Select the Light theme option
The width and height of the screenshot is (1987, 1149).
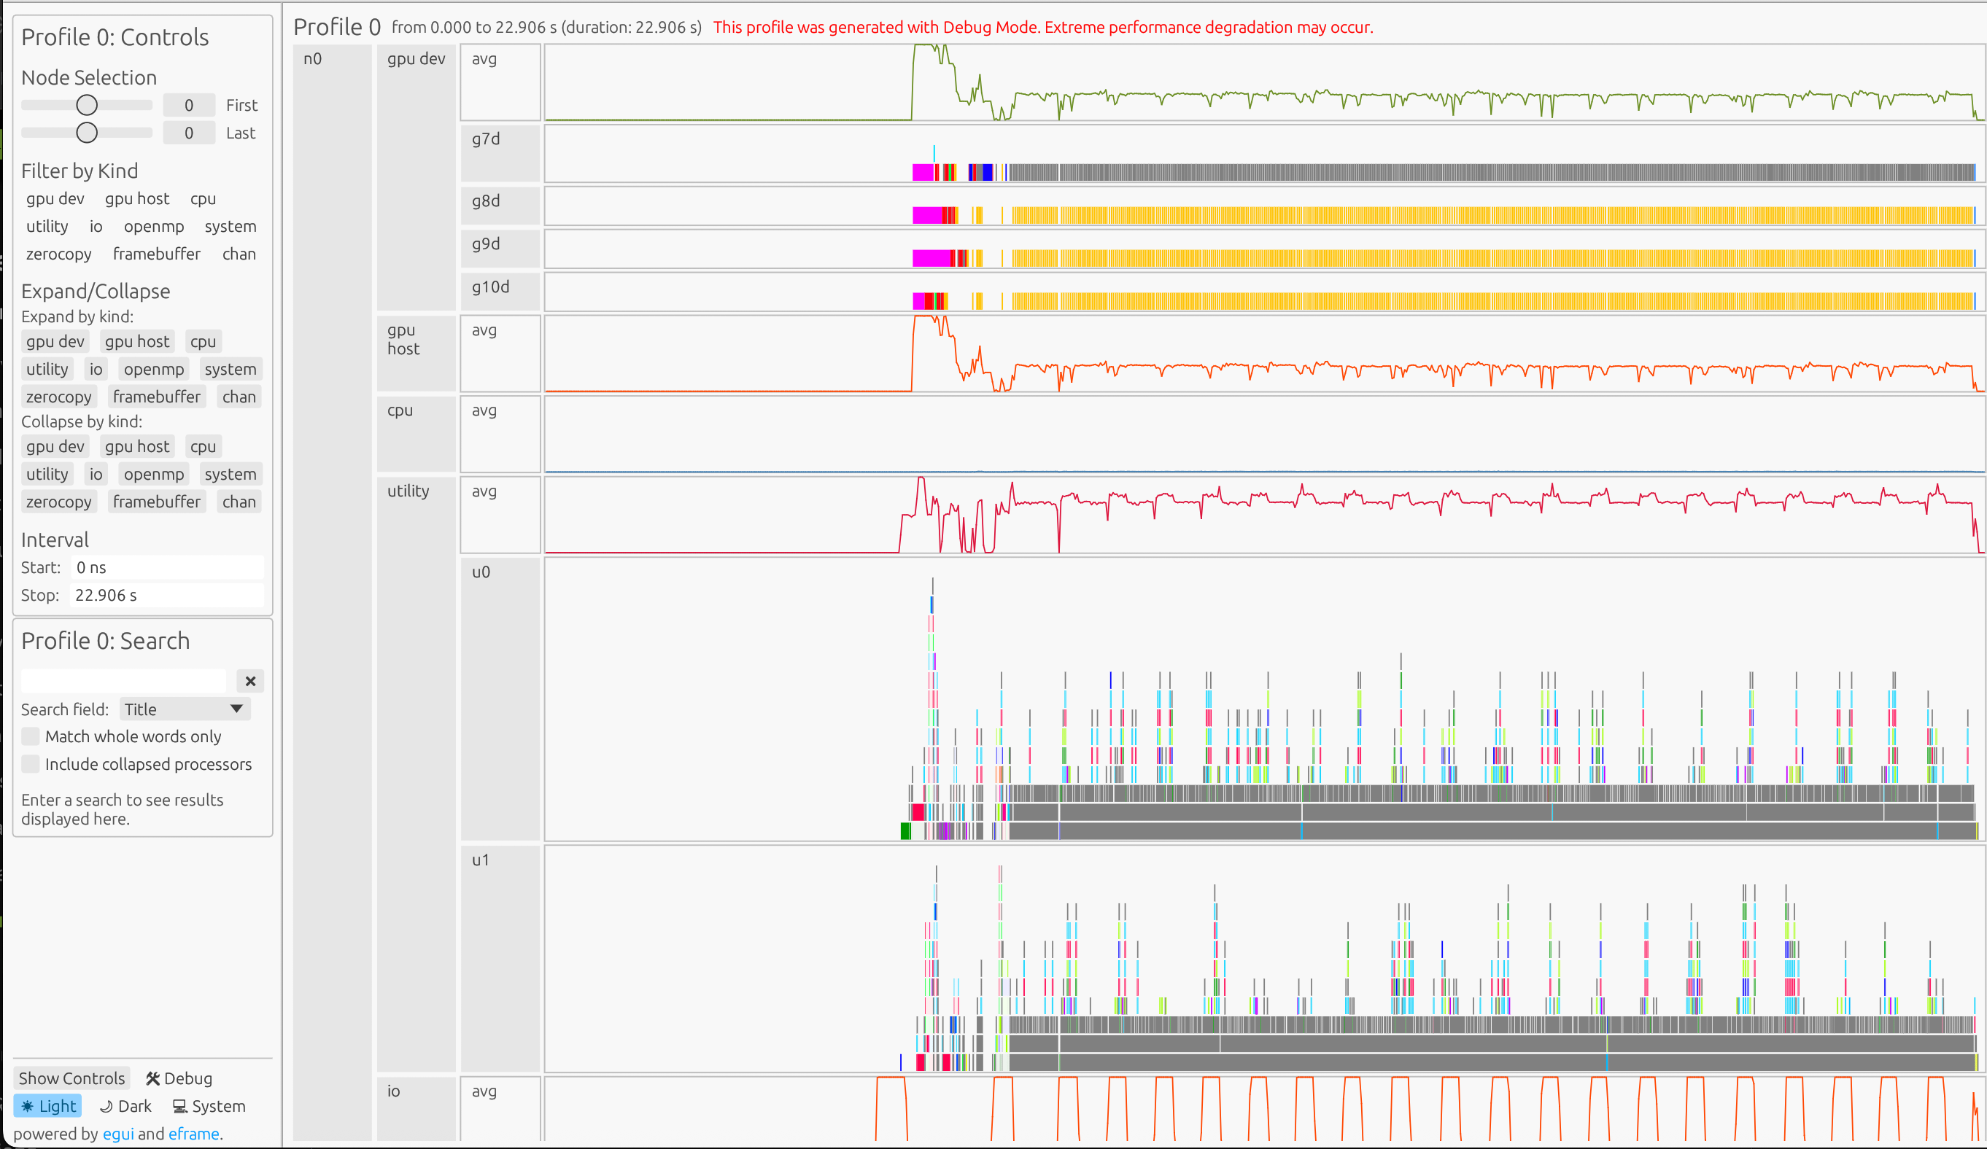48,1106
